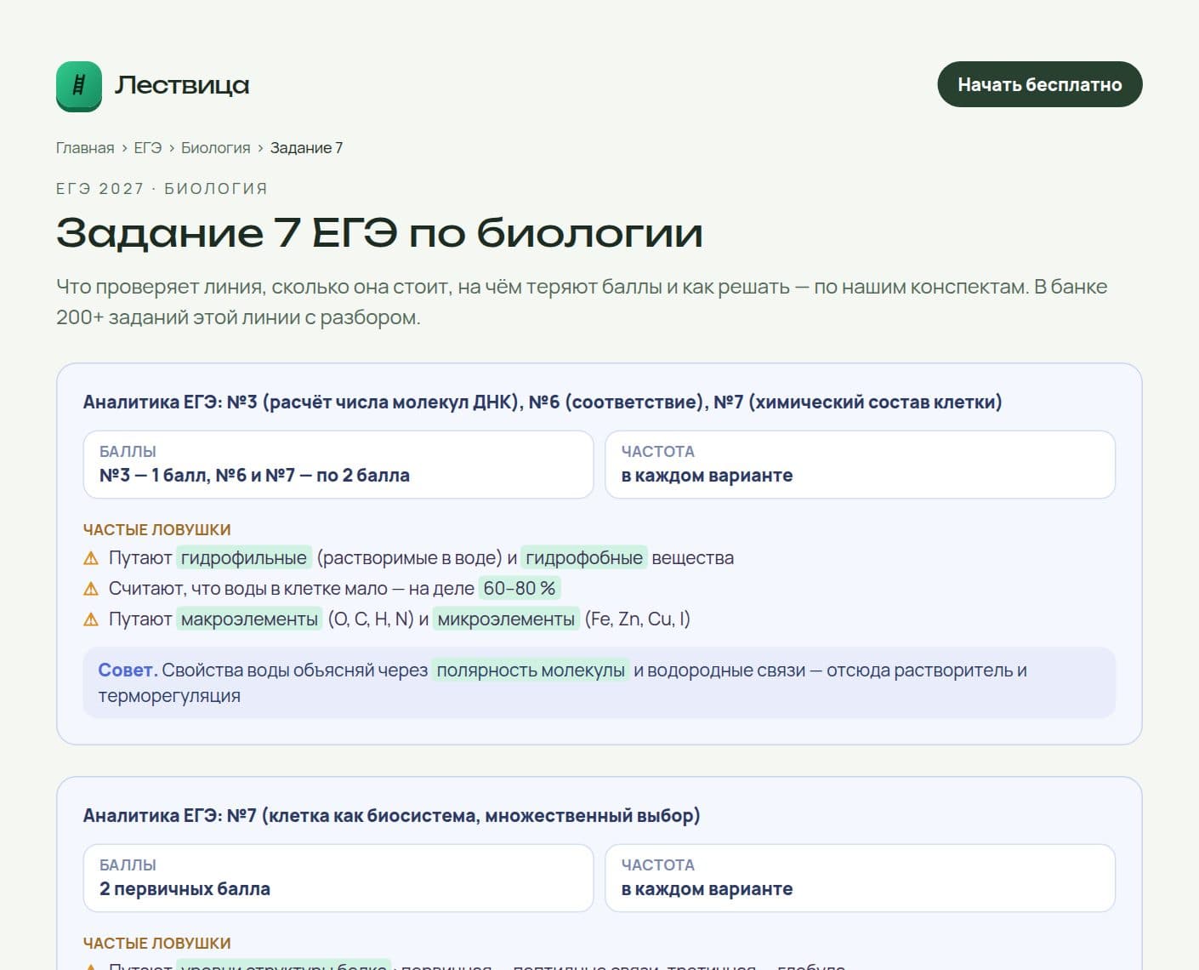Click the Задание 7 breadcrumb item
Viewport: 1199px width, 970px height.
coord(306,148)
